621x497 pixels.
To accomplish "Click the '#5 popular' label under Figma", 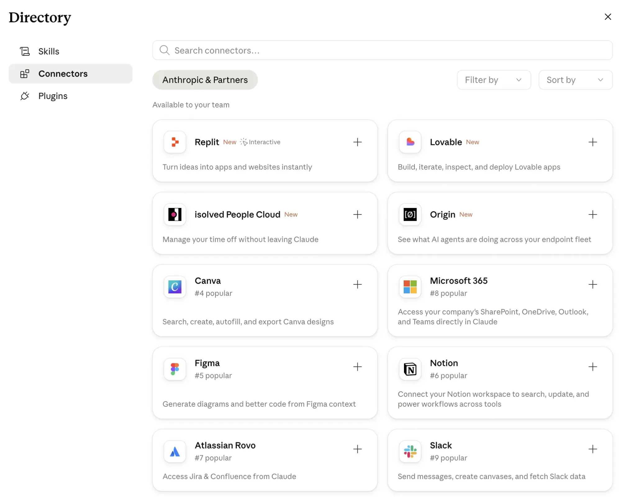I will click(213, 375).
